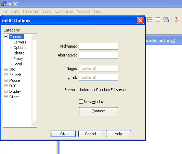The image size is (182, 154).
Task: Click the Email optional field
Action: click(99, 77)
